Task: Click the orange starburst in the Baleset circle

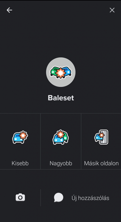Action: [61, 73]
